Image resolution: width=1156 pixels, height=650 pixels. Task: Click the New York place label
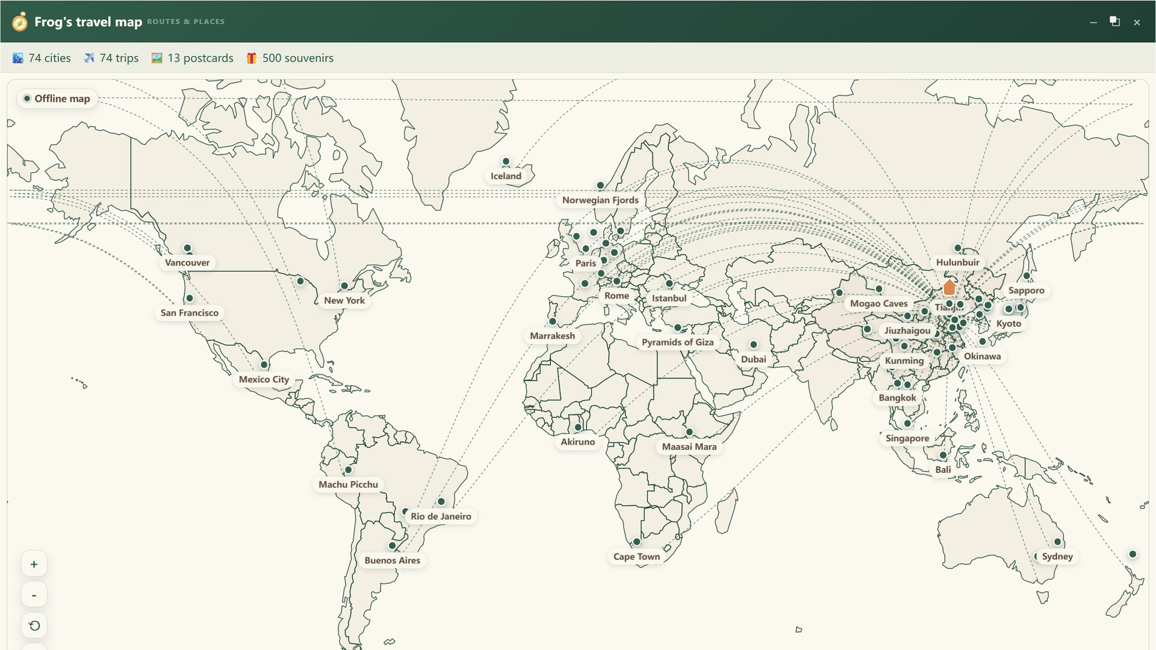click(344, 301)
